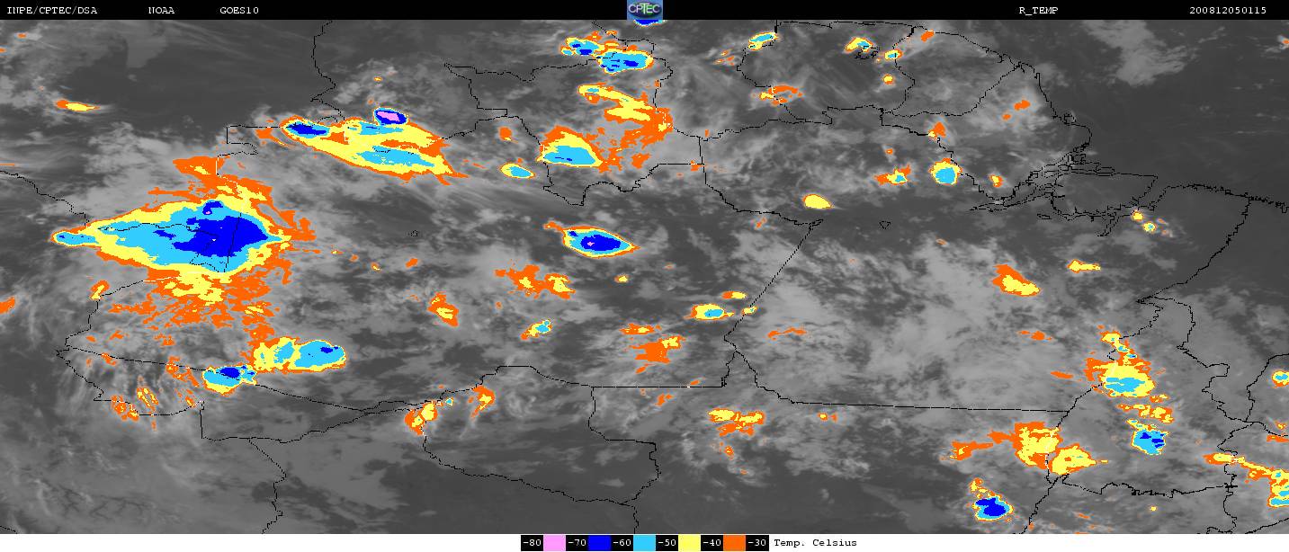
Task: Click the 200812050115 timestamp
Action: [1228, 10]
